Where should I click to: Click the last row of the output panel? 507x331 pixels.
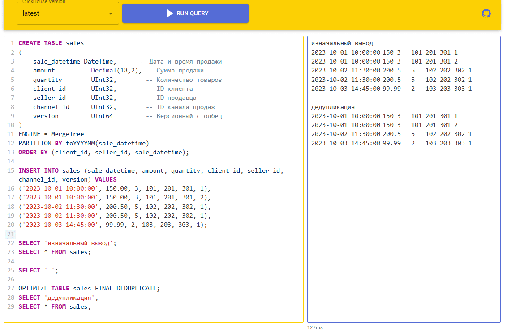[391, 143]
